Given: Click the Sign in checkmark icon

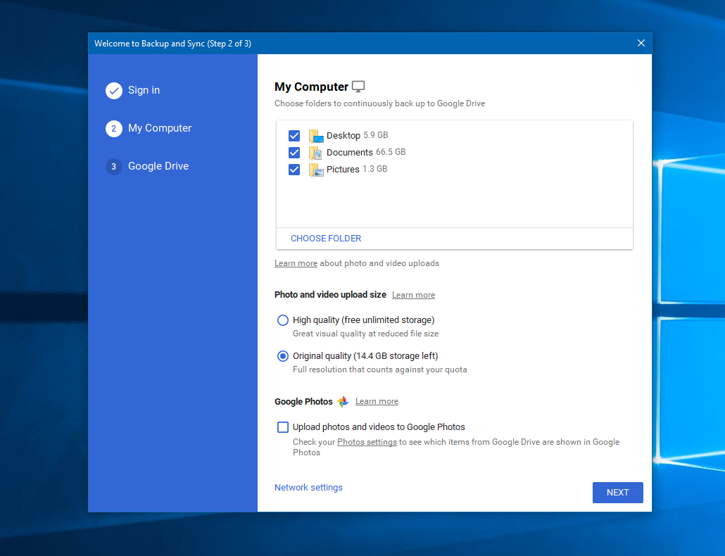Looking at the screenshot, I should click(x=114, y=91).
